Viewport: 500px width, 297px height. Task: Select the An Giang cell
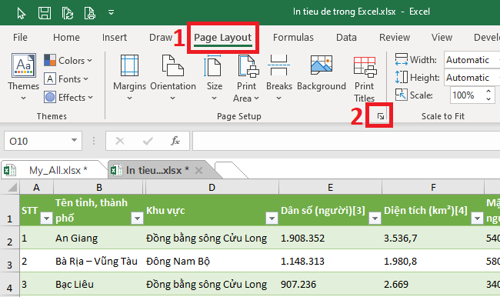99,238
